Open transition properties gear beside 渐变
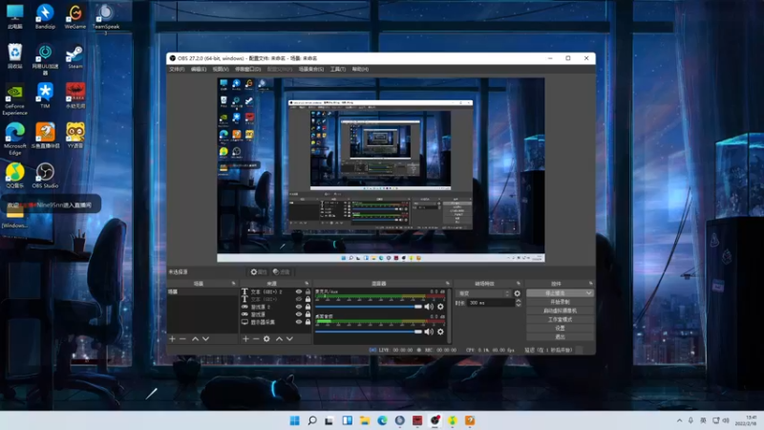Image resolution: width=764 pixels, height=430 pixels. [x=517, y=293]
